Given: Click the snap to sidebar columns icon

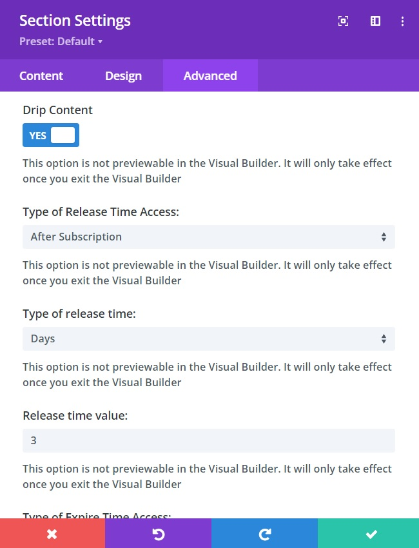Looking at the screenshot, I should [x=375, y=21].
